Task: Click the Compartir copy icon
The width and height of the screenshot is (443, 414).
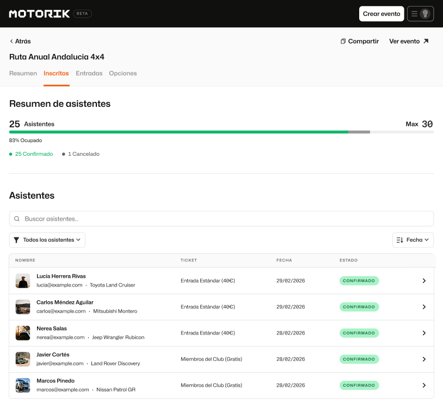Action: (x=343, y=41)
